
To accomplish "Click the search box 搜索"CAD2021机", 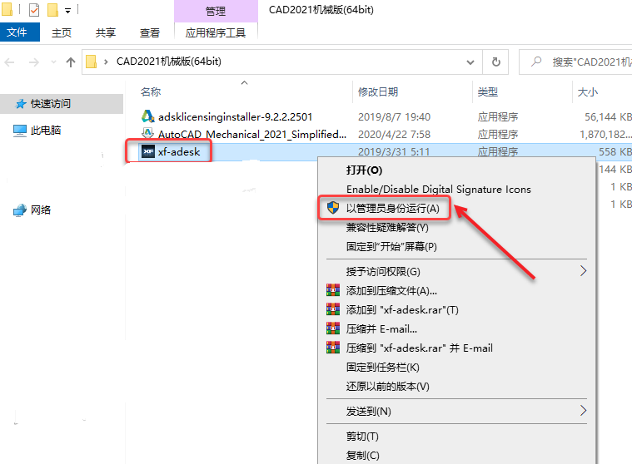I will (575, 62).
